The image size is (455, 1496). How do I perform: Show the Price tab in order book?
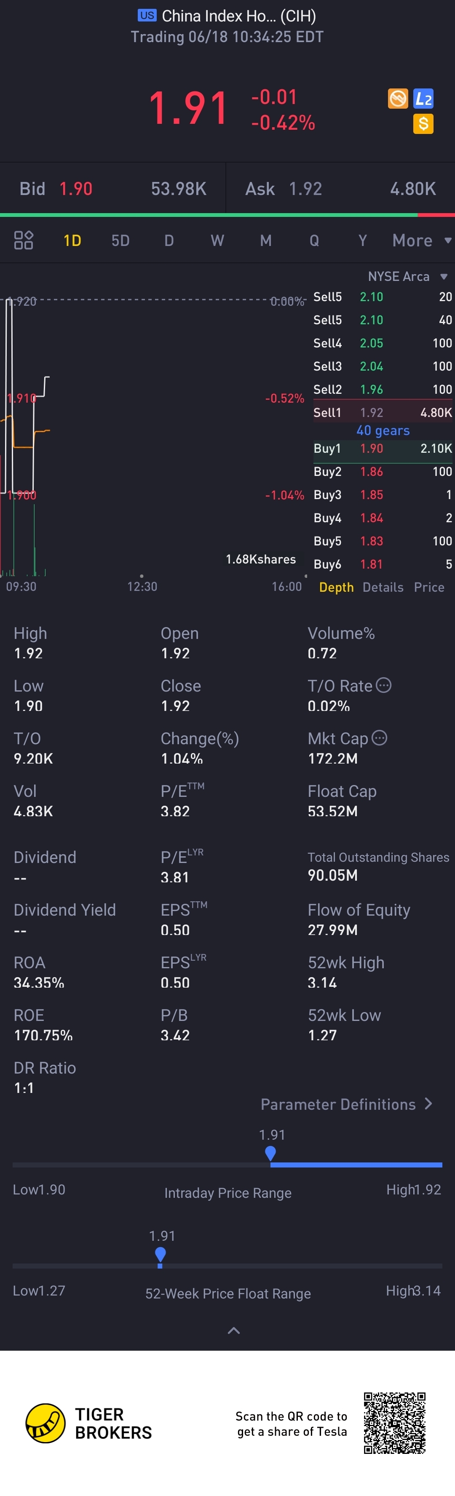coord(429,587)
